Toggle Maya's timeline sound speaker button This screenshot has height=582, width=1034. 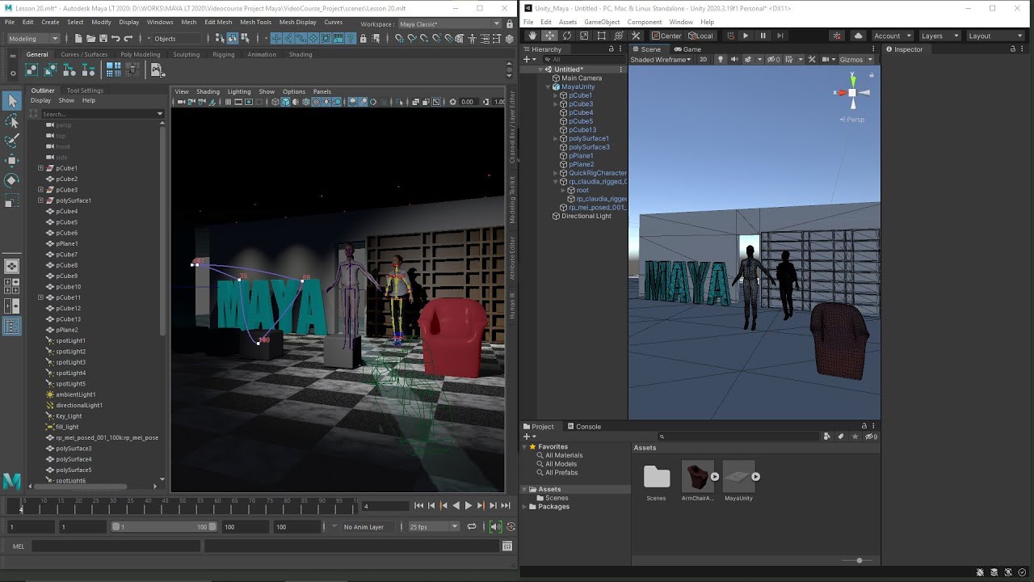[495, 527]
